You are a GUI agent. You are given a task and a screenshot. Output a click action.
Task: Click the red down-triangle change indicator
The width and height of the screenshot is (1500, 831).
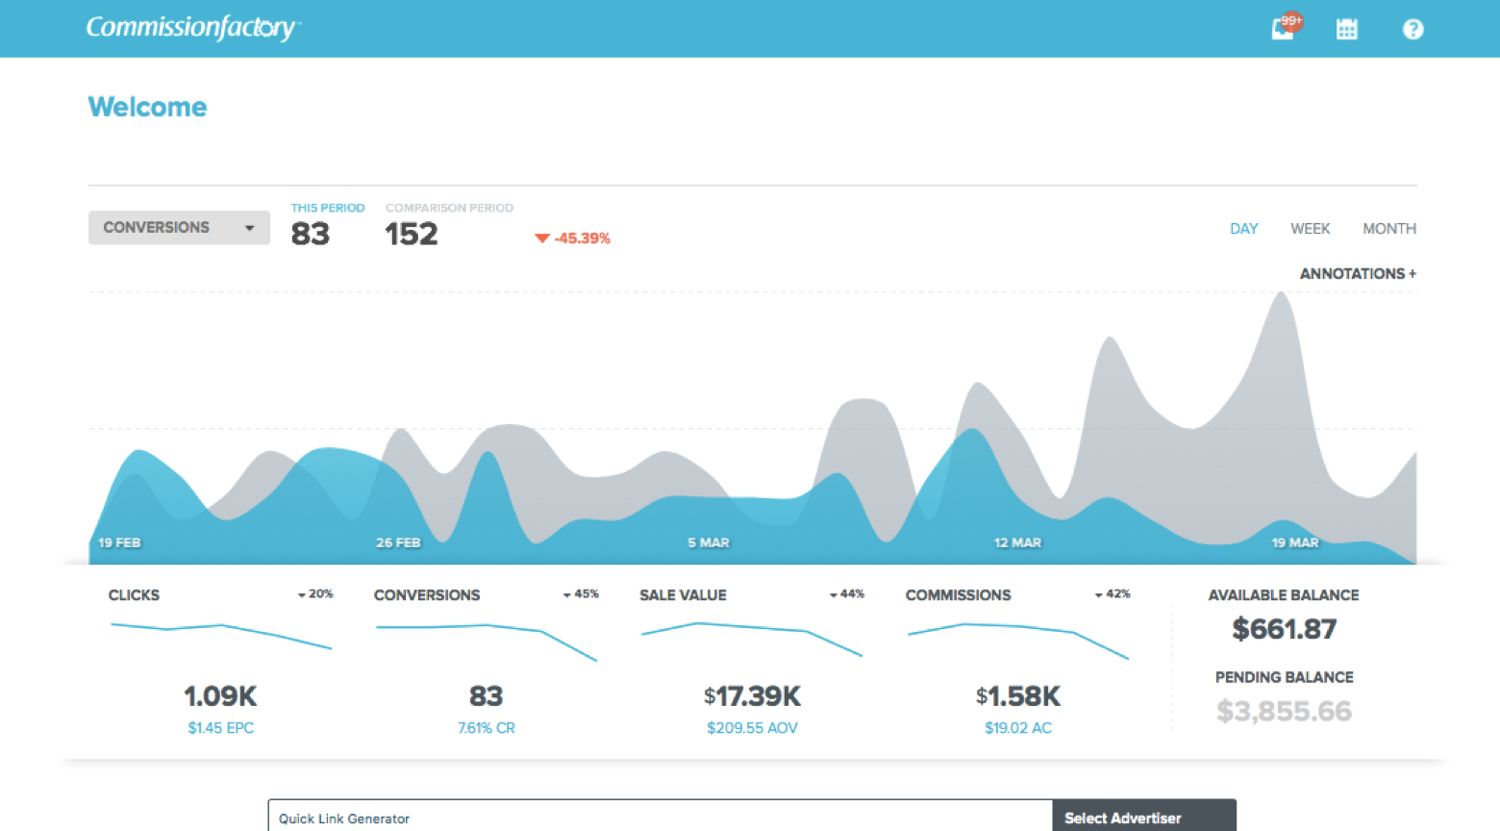point(542,239)
